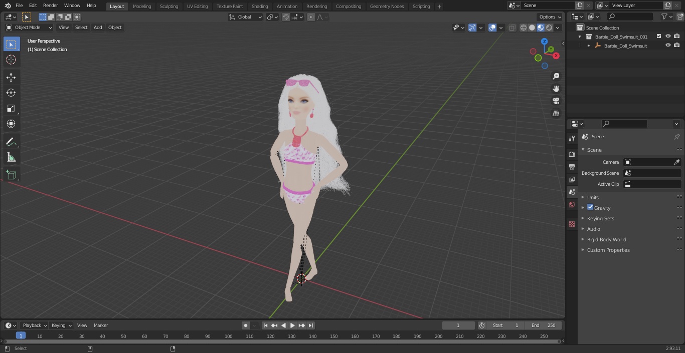Hide Barbie_Doll_Swimsuit_001 collection in viewport

668,37
